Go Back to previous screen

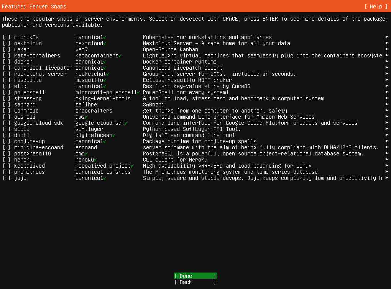195,282
